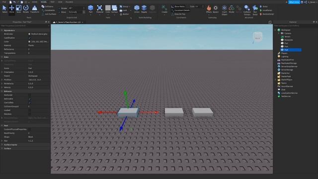The height and width of the screenshot is (179, 318).
Task: Click the What's New button
Action: tap(294, 2)
